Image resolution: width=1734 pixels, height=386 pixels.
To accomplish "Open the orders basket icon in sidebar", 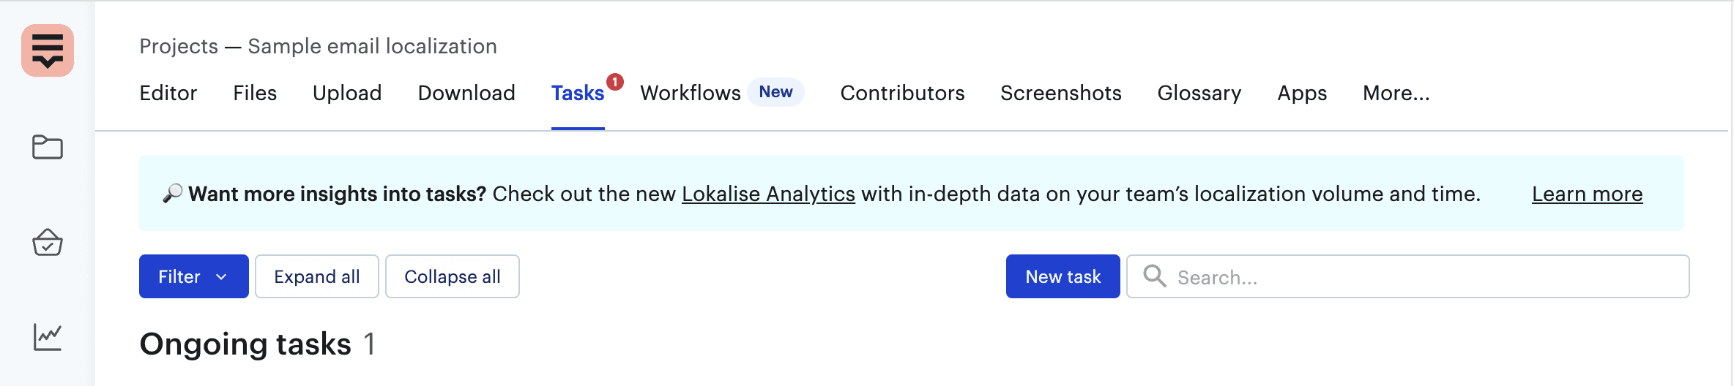I will [x=48, y=242].
